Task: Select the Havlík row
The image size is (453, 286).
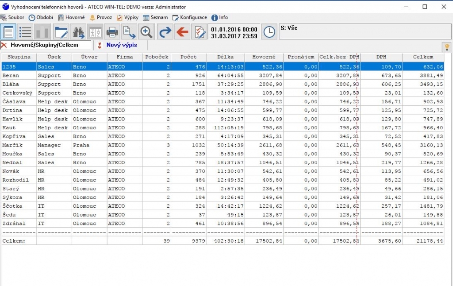Action: coord(223,119)
